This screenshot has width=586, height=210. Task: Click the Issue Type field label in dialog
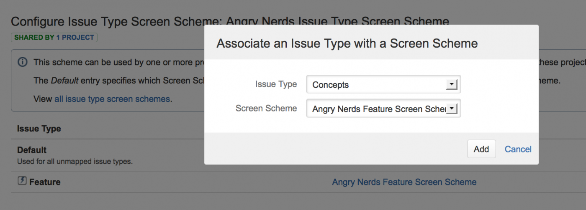click(276, 84)
